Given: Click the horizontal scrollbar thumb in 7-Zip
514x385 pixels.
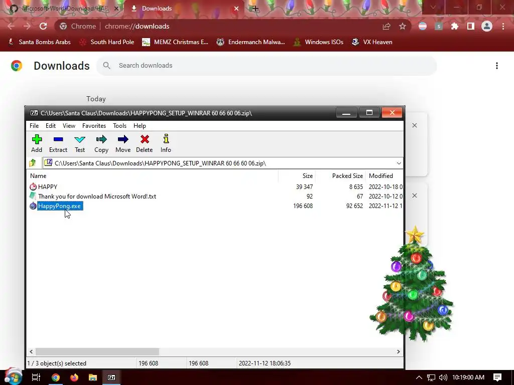Looking at the screenshot, I should pos(97,351).
